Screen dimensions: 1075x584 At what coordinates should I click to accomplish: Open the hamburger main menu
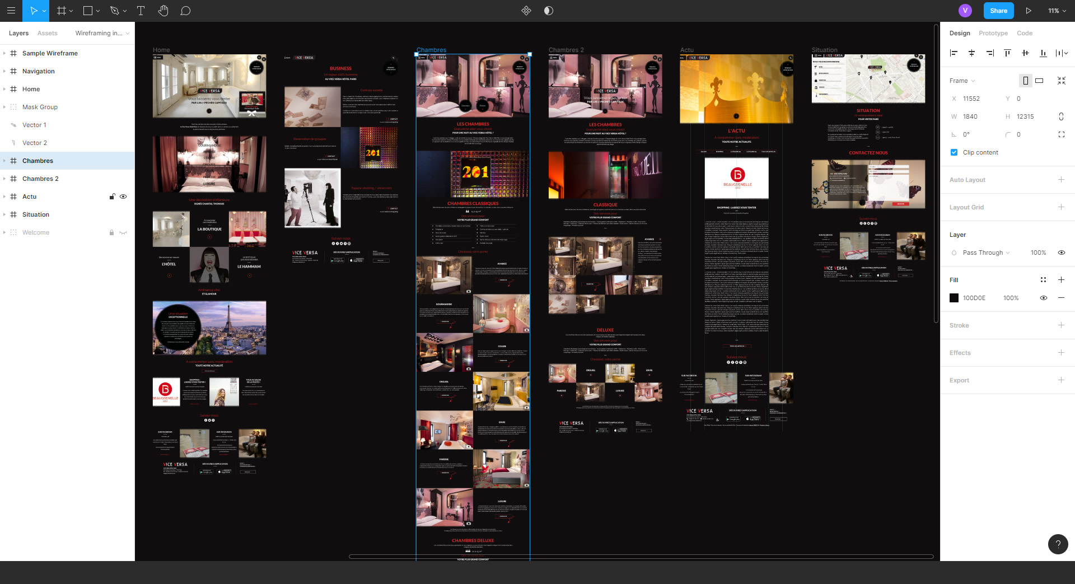point(11,11)
